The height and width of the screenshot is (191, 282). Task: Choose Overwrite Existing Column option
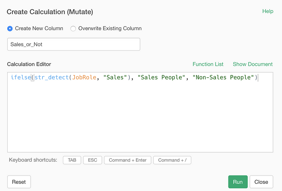(73, 29)
